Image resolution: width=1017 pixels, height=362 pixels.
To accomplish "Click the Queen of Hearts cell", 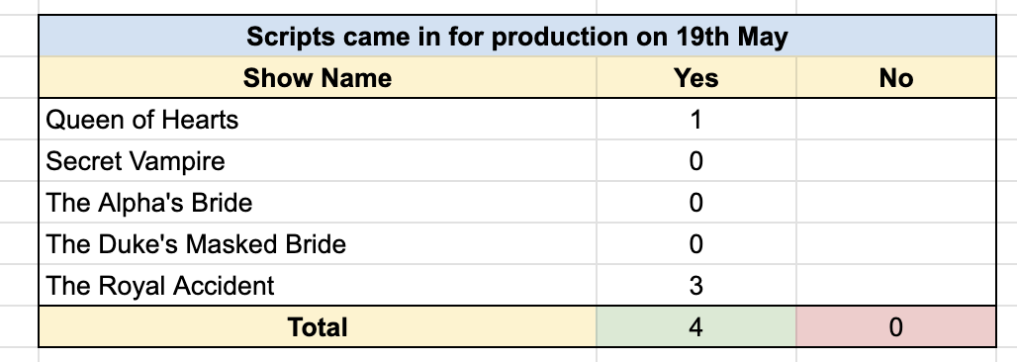I will (318, 120).
